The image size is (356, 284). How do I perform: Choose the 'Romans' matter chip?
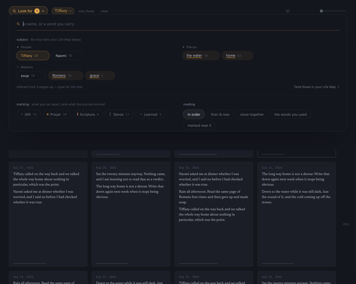coord(66,76)
